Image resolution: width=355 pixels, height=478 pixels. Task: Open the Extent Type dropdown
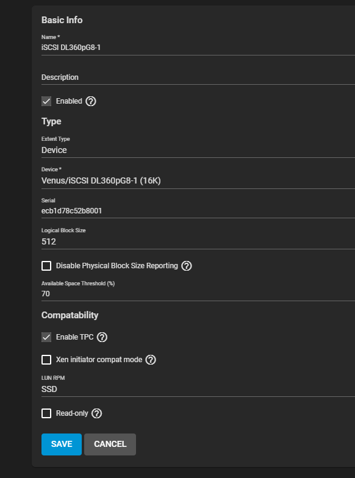[198, 150]
